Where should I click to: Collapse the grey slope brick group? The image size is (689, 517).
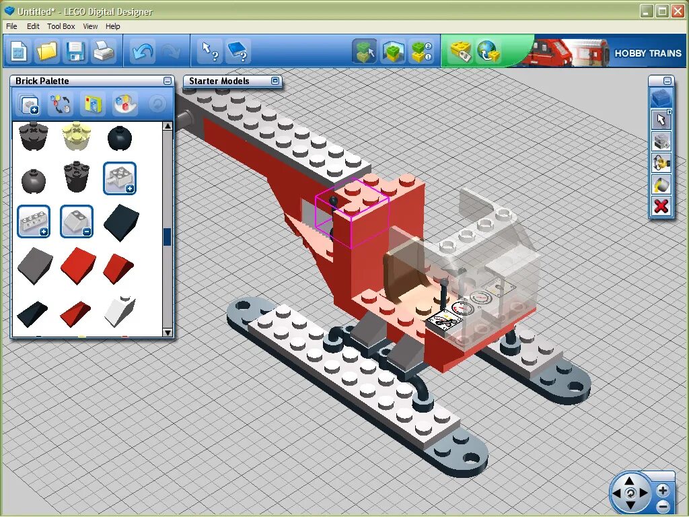click(77, 221)
